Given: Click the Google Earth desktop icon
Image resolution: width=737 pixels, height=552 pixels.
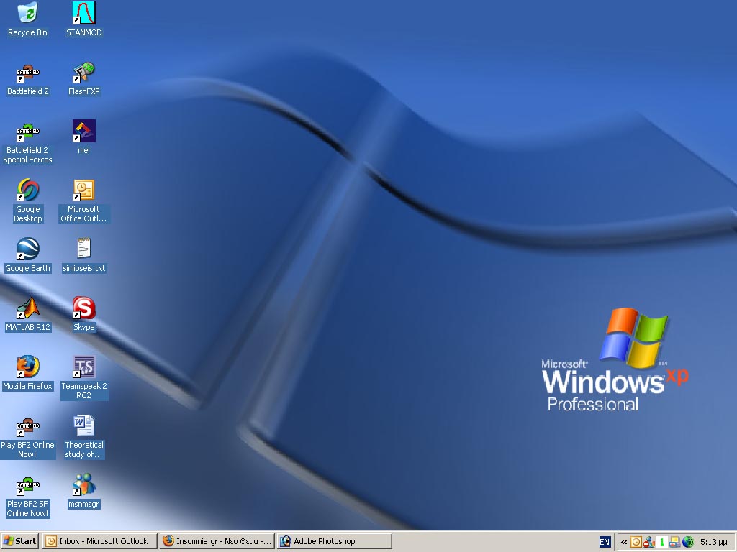Looking at the screenshot, I should 27,249.
